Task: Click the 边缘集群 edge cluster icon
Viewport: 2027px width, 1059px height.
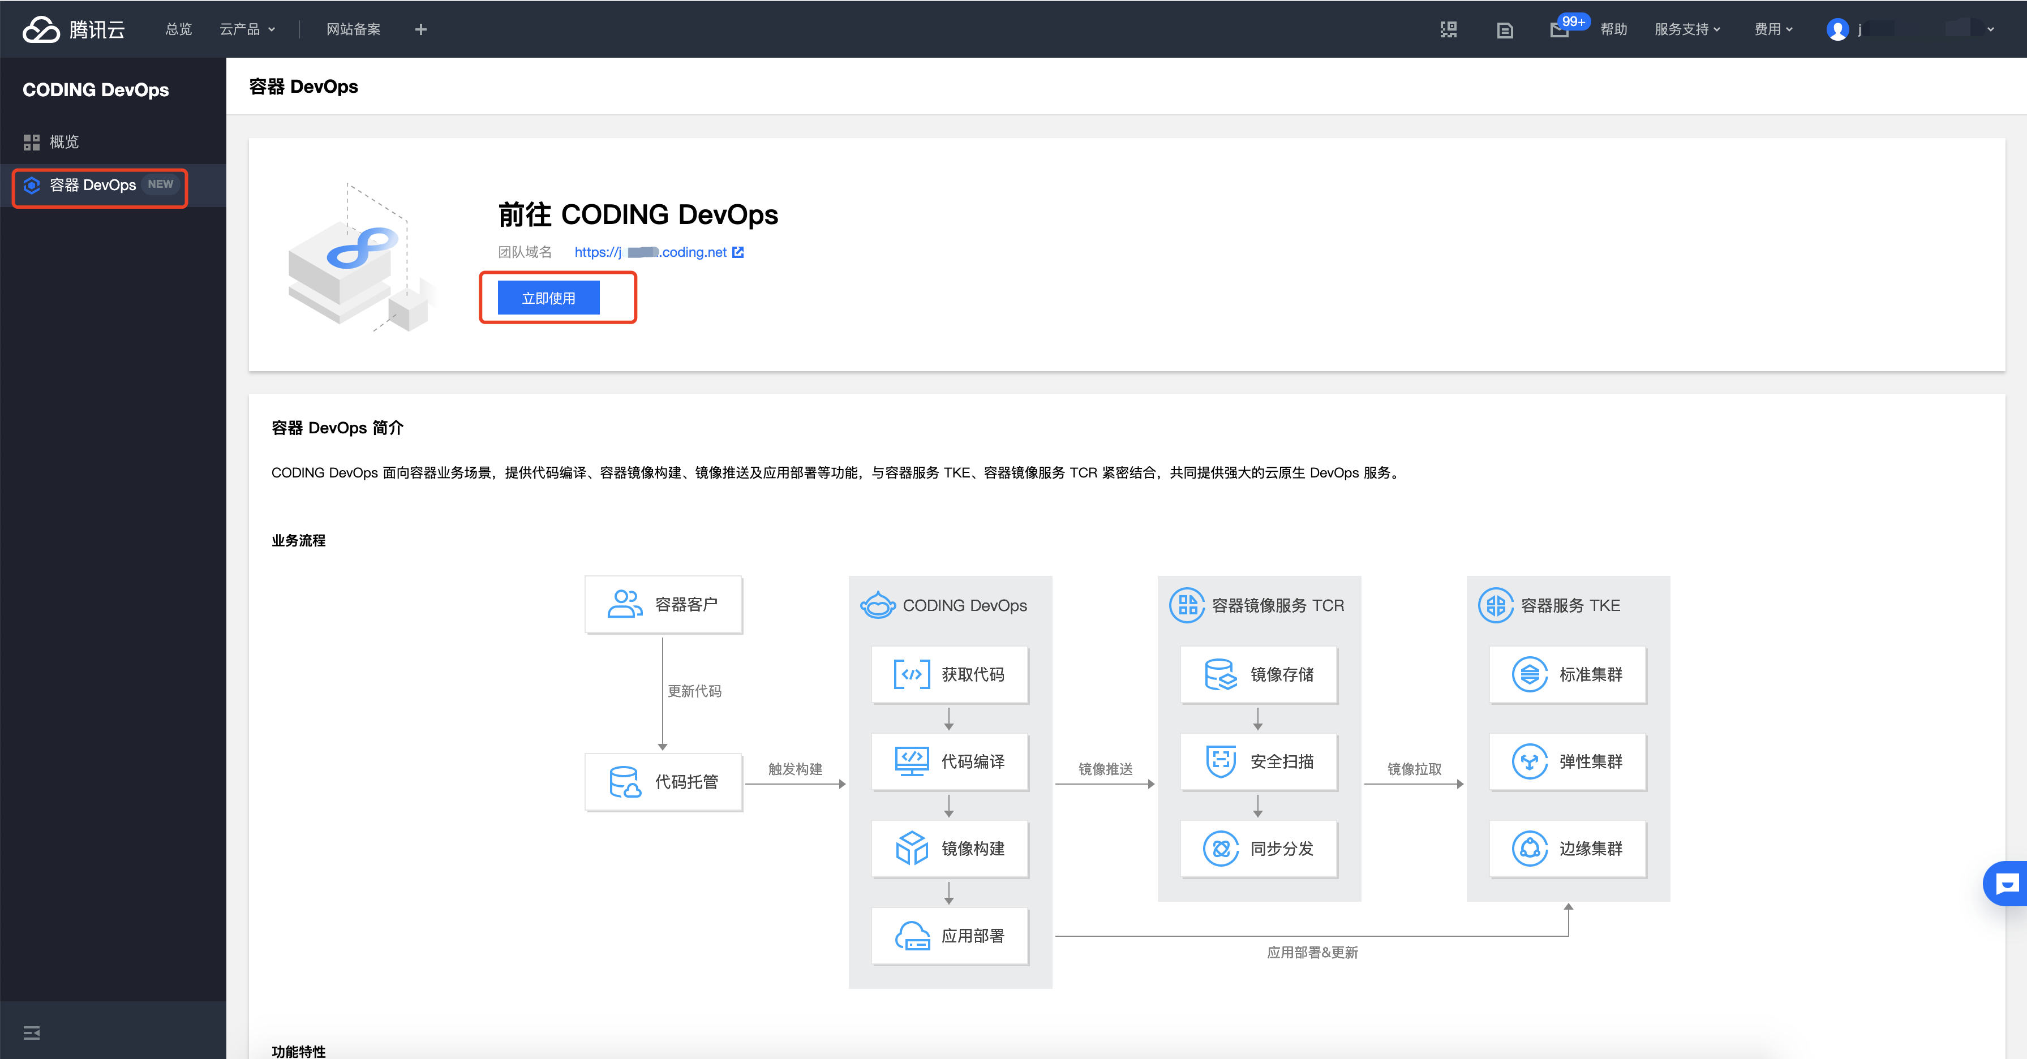Action: click(x=1530, y=849)
